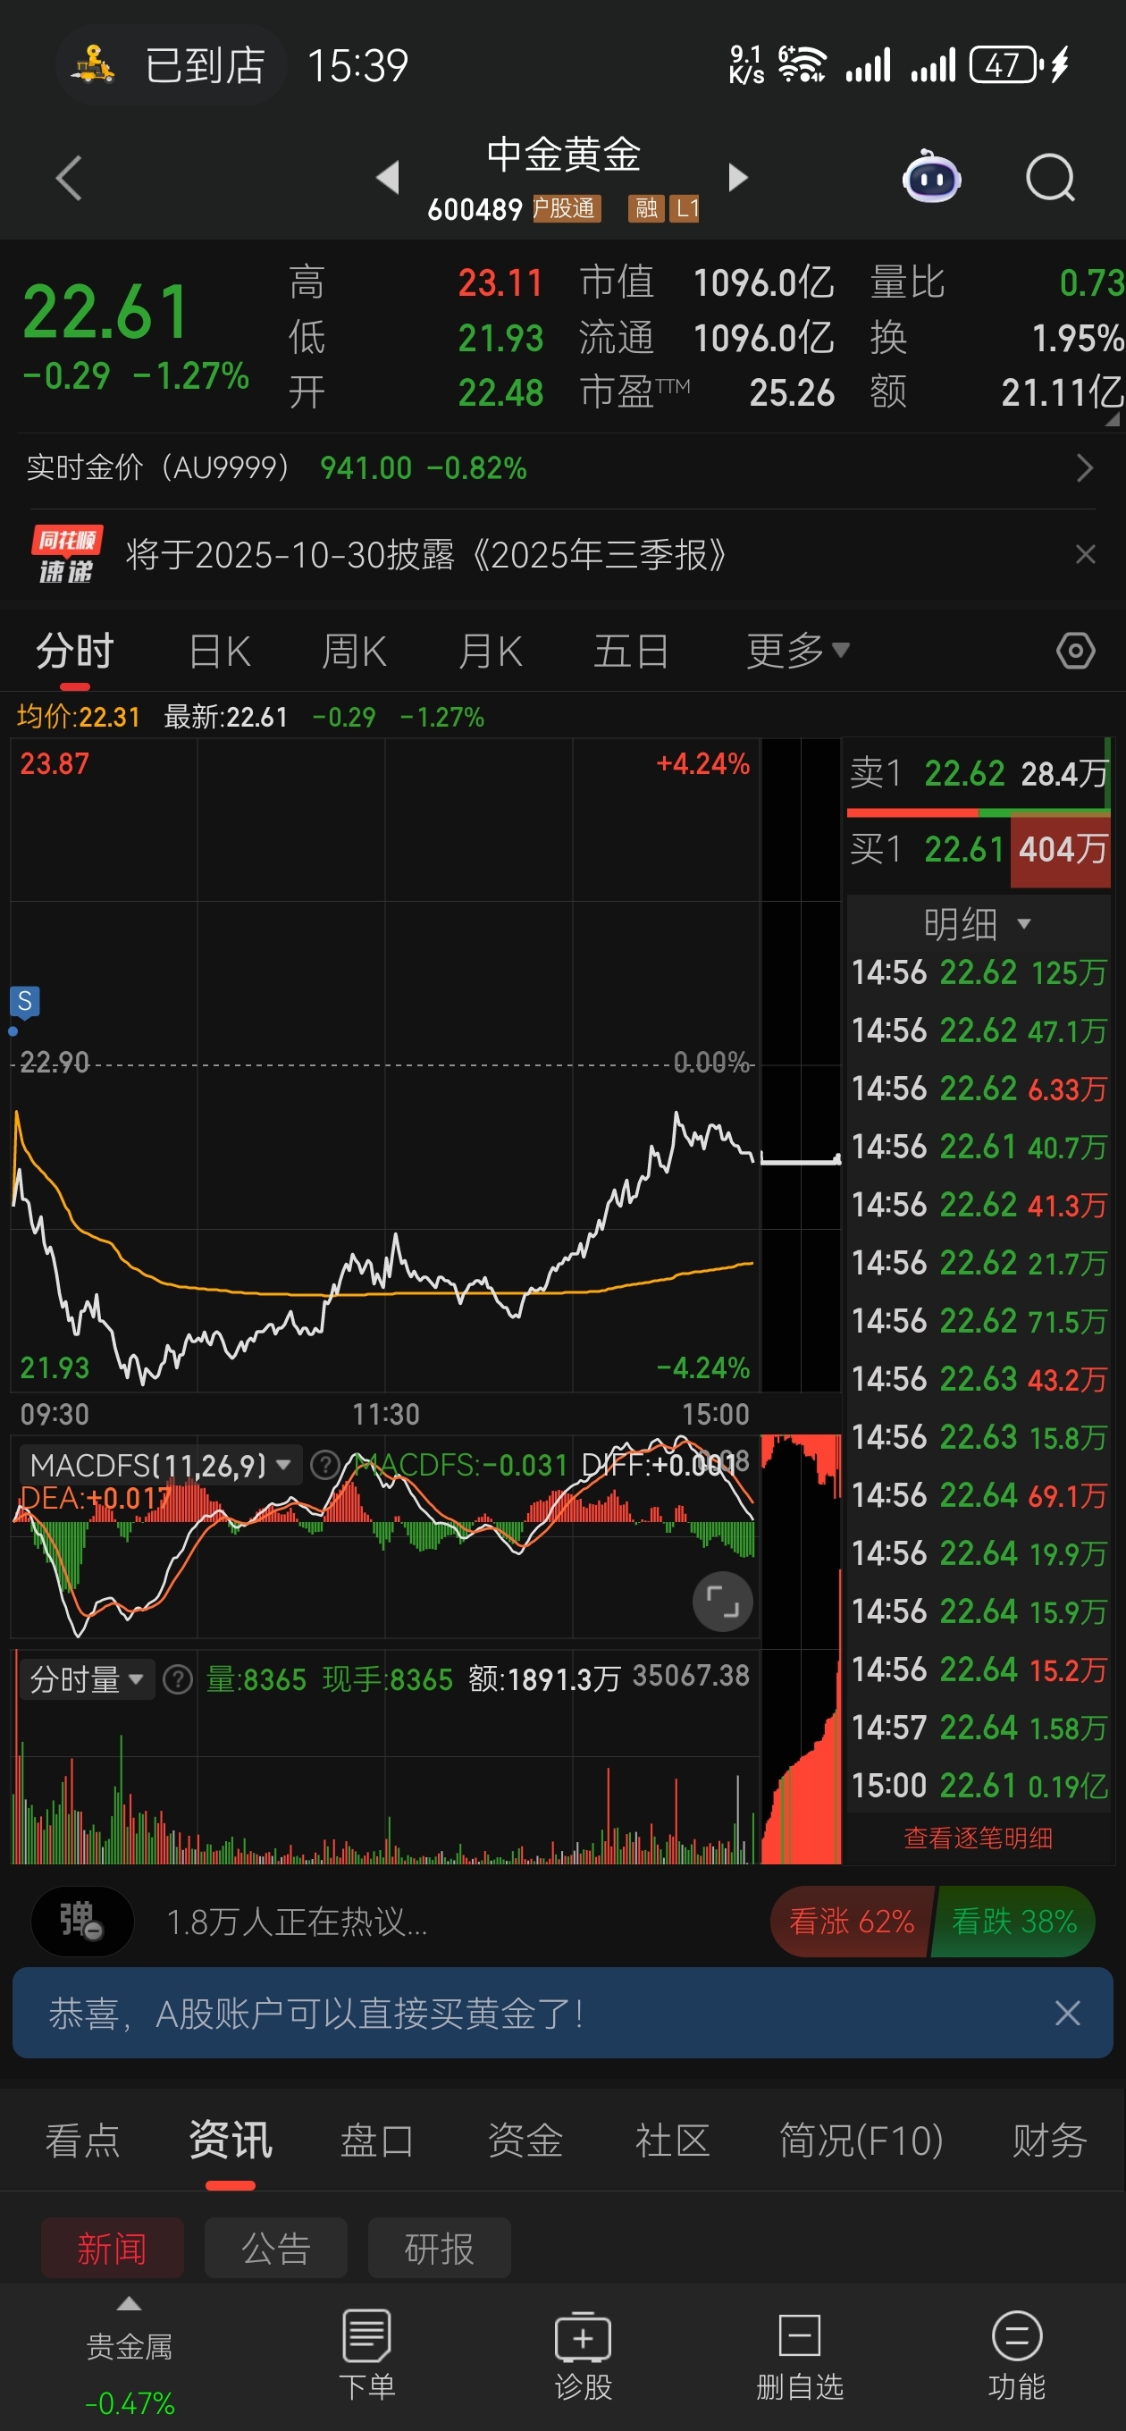The width and height of the screenshot is (1126, 2431).
Task: Tap the 14:57 22.64 1.58万 trade row
Action: point(978,1728)
